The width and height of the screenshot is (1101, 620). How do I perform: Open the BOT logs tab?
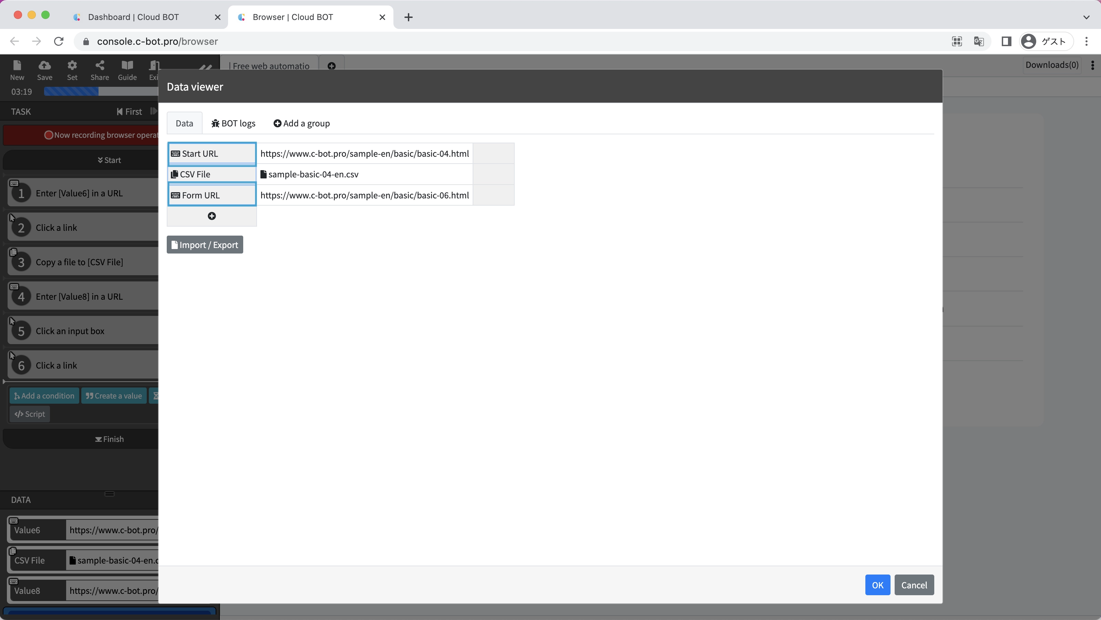click(x=233, y=124)
